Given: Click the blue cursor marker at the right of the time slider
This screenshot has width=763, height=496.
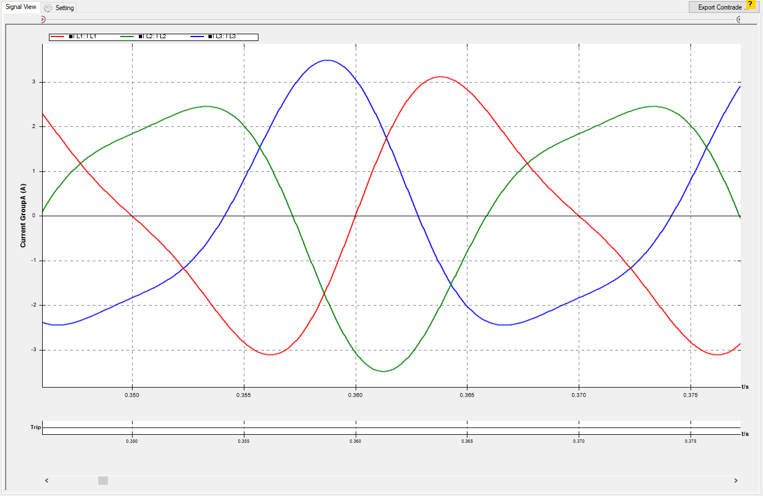Looking at the screenshot, I should 739,19.
